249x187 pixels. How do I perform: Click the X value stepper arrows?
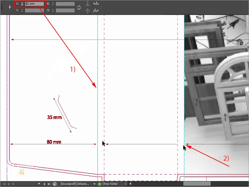(22, 4)
